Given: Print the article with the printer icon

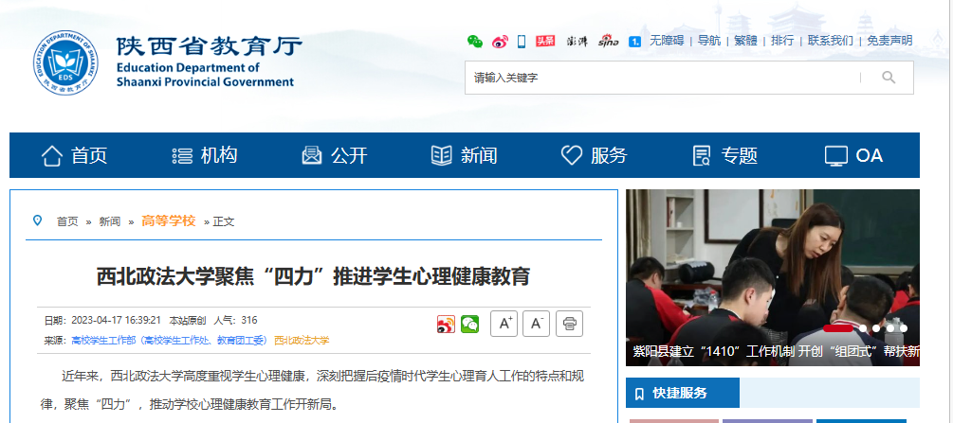Looking at the screenshot, I should coord(569,324).
